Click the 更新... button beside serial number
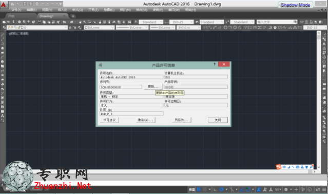Screen dimensions: 328x194 pyautogui.click(x=153, y=86)
